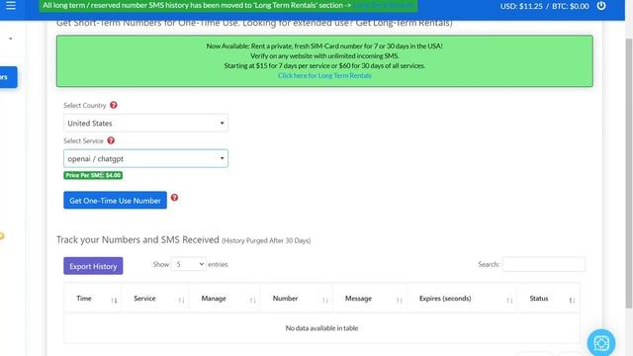Click Track your Numbers and SMS Received heading
633x356 pixels.
(137, 239)
